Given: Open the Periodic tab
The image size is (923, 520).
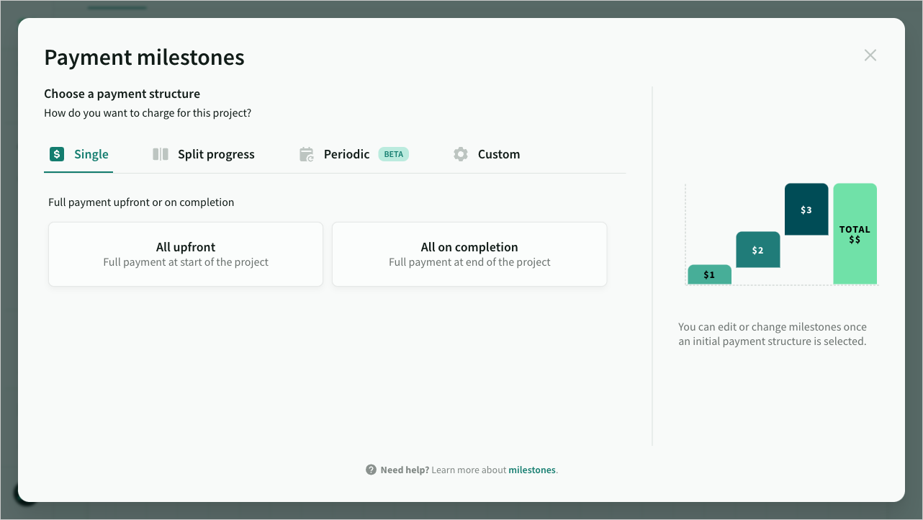Looking at the screenshot, I should pos(354,154).
